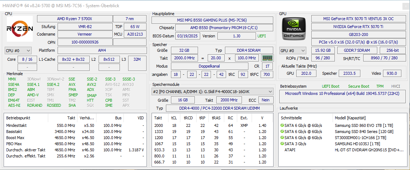Open the GPU #0 selector dropdown
410x170 pixels.
point(293,51)
